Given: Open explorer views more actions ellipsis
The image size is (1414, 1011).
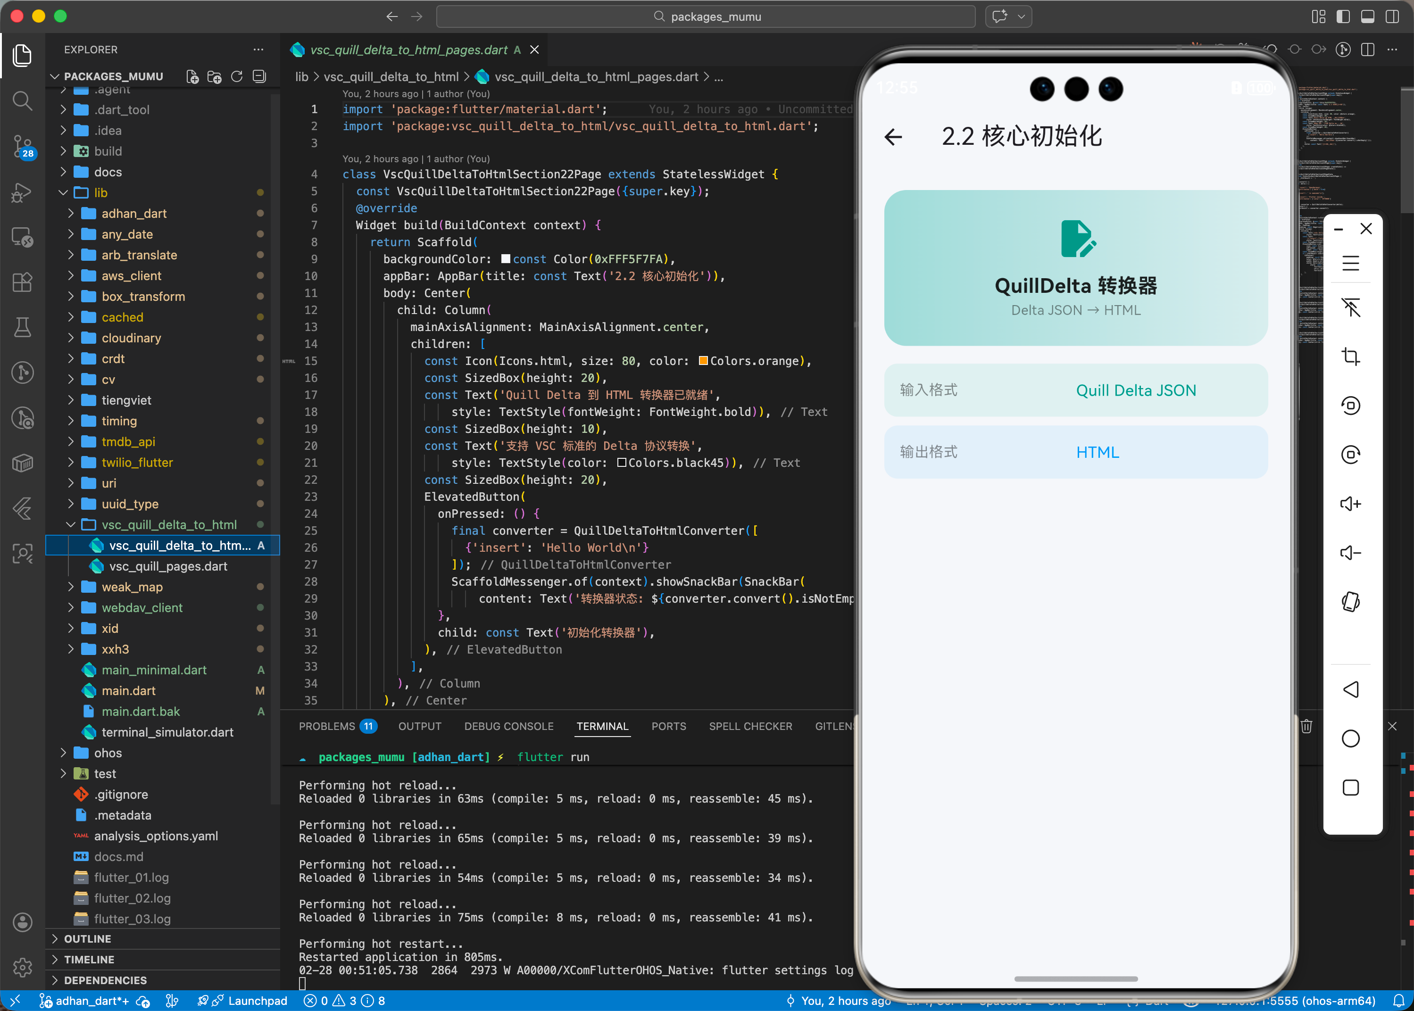Looking at the screenshot, I should click(258, 49).
